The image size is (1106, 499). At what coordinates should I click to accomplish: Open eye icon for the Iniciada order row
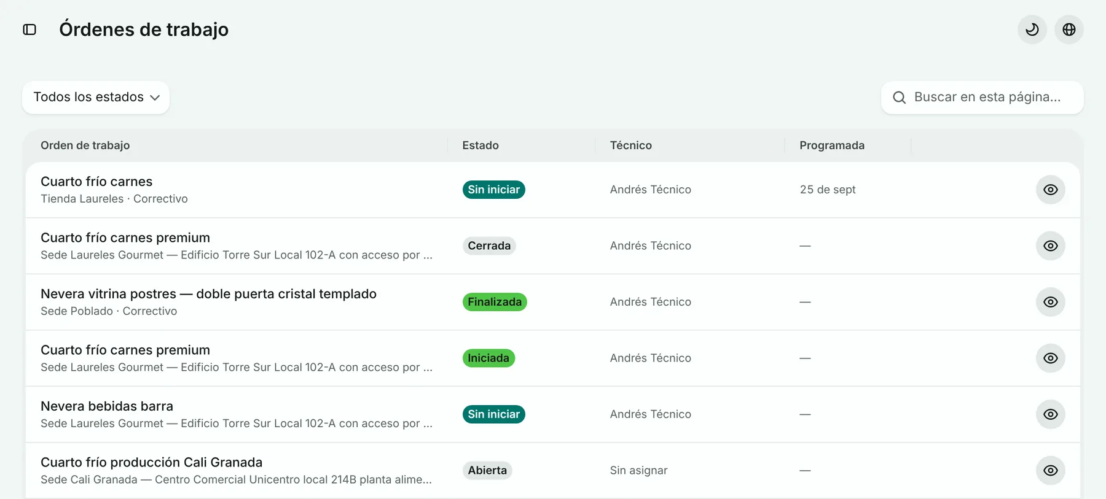point(1051,358)
